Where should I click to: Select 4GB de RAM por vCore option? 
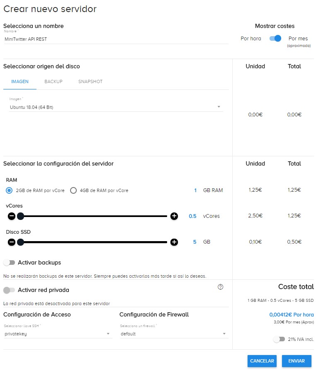point(73,190)
